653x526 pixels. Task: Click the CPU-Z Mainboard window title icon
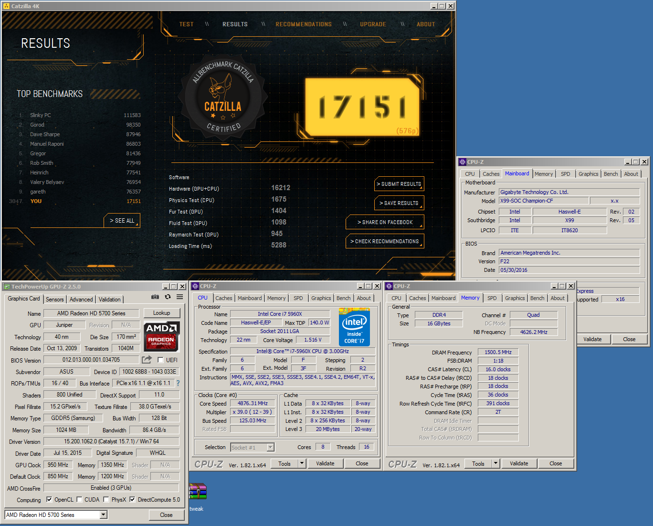(462, 162)
